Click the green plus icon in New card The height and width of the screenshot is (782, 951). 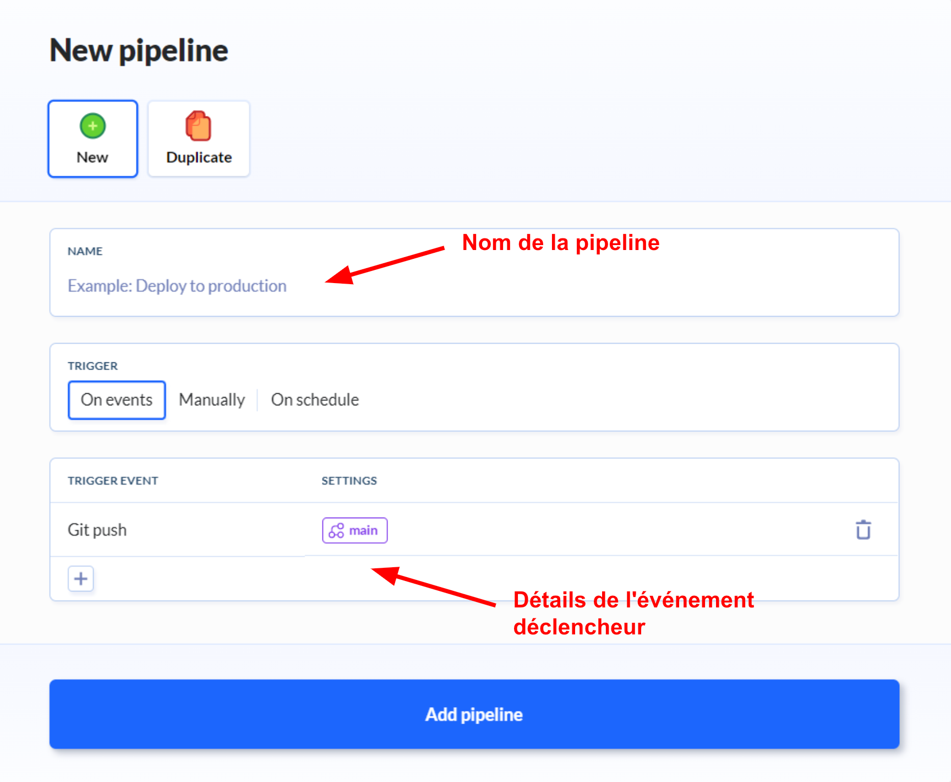92,126
